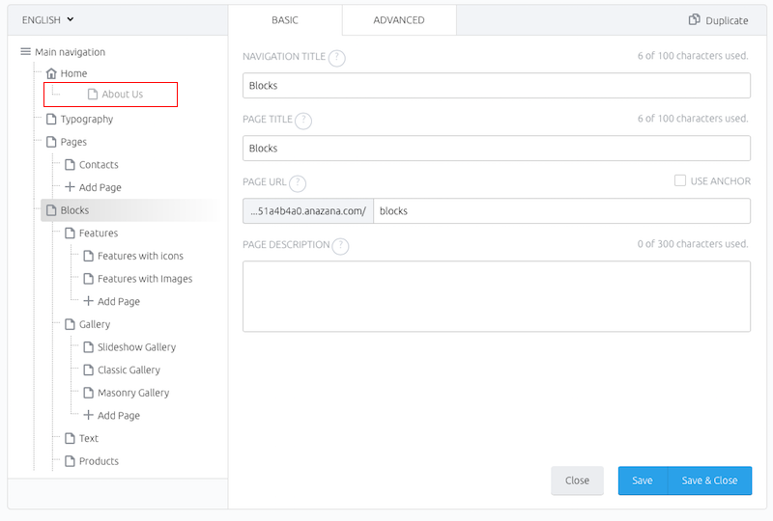Click the Main navigation hamburger icon
The width and height of the screenshot is (773, 521).
[26, 52]
